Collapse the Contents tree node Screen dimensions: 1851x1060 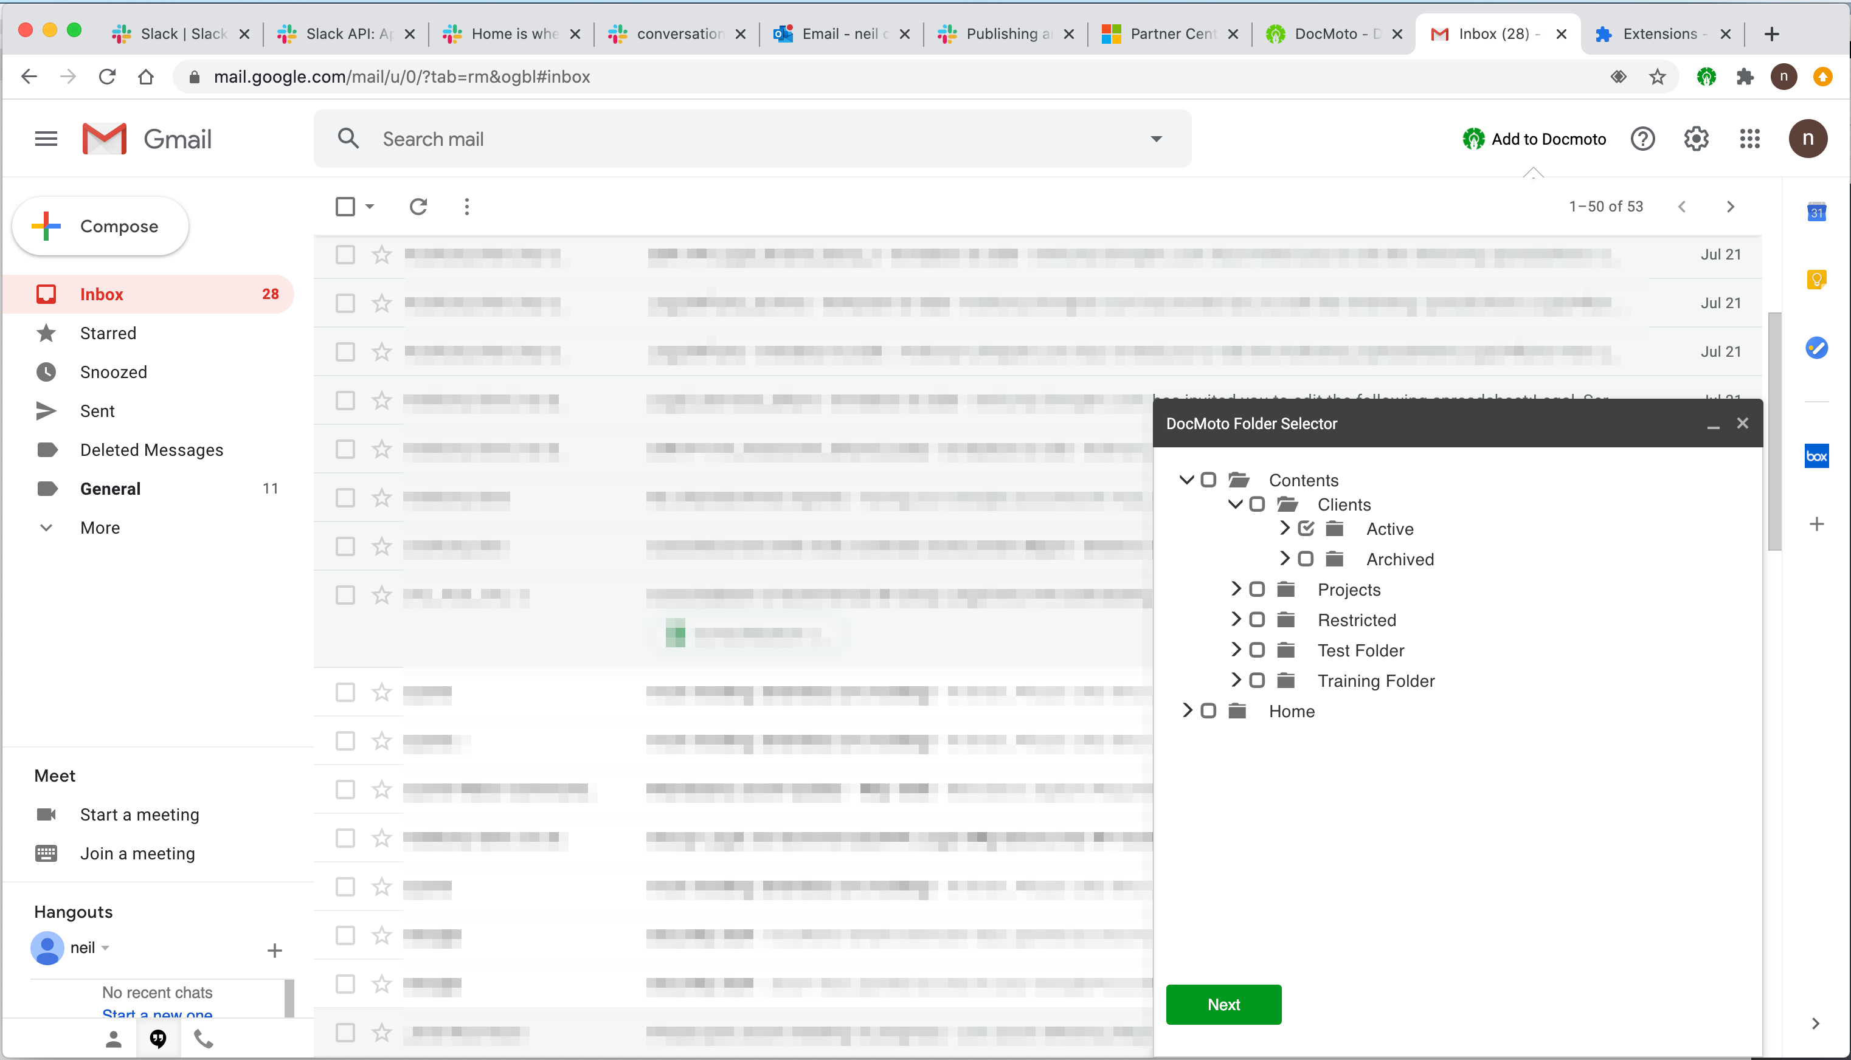point(1186,480)
